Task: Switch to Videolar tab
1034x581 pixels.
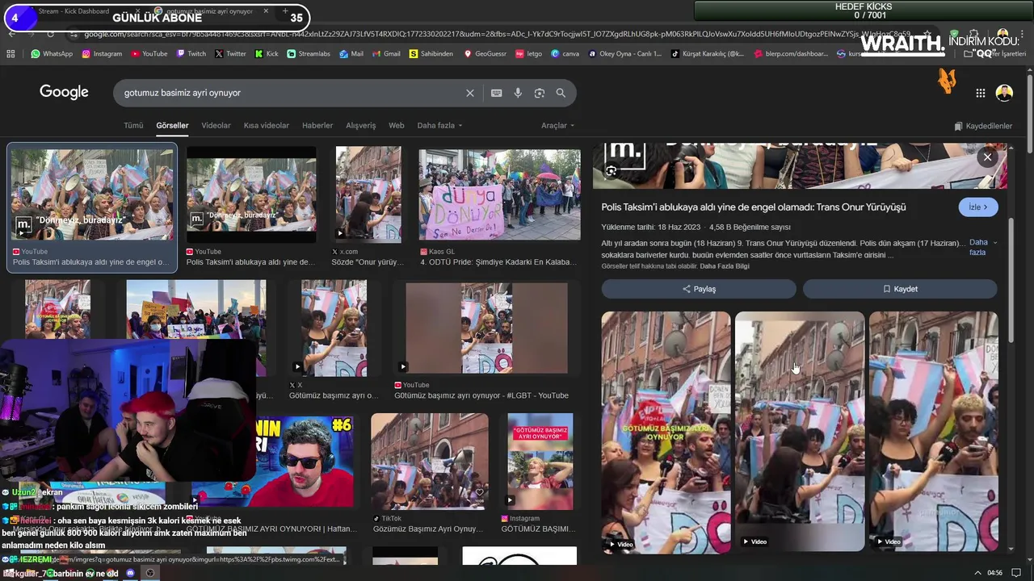Action: (216, 125)
